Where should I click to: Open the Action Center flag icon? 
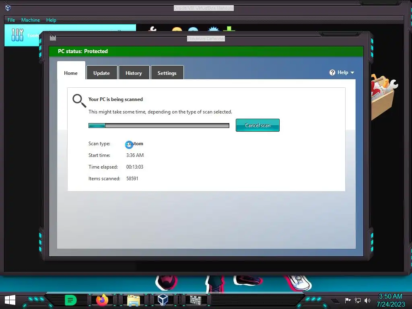coord(348,300)
